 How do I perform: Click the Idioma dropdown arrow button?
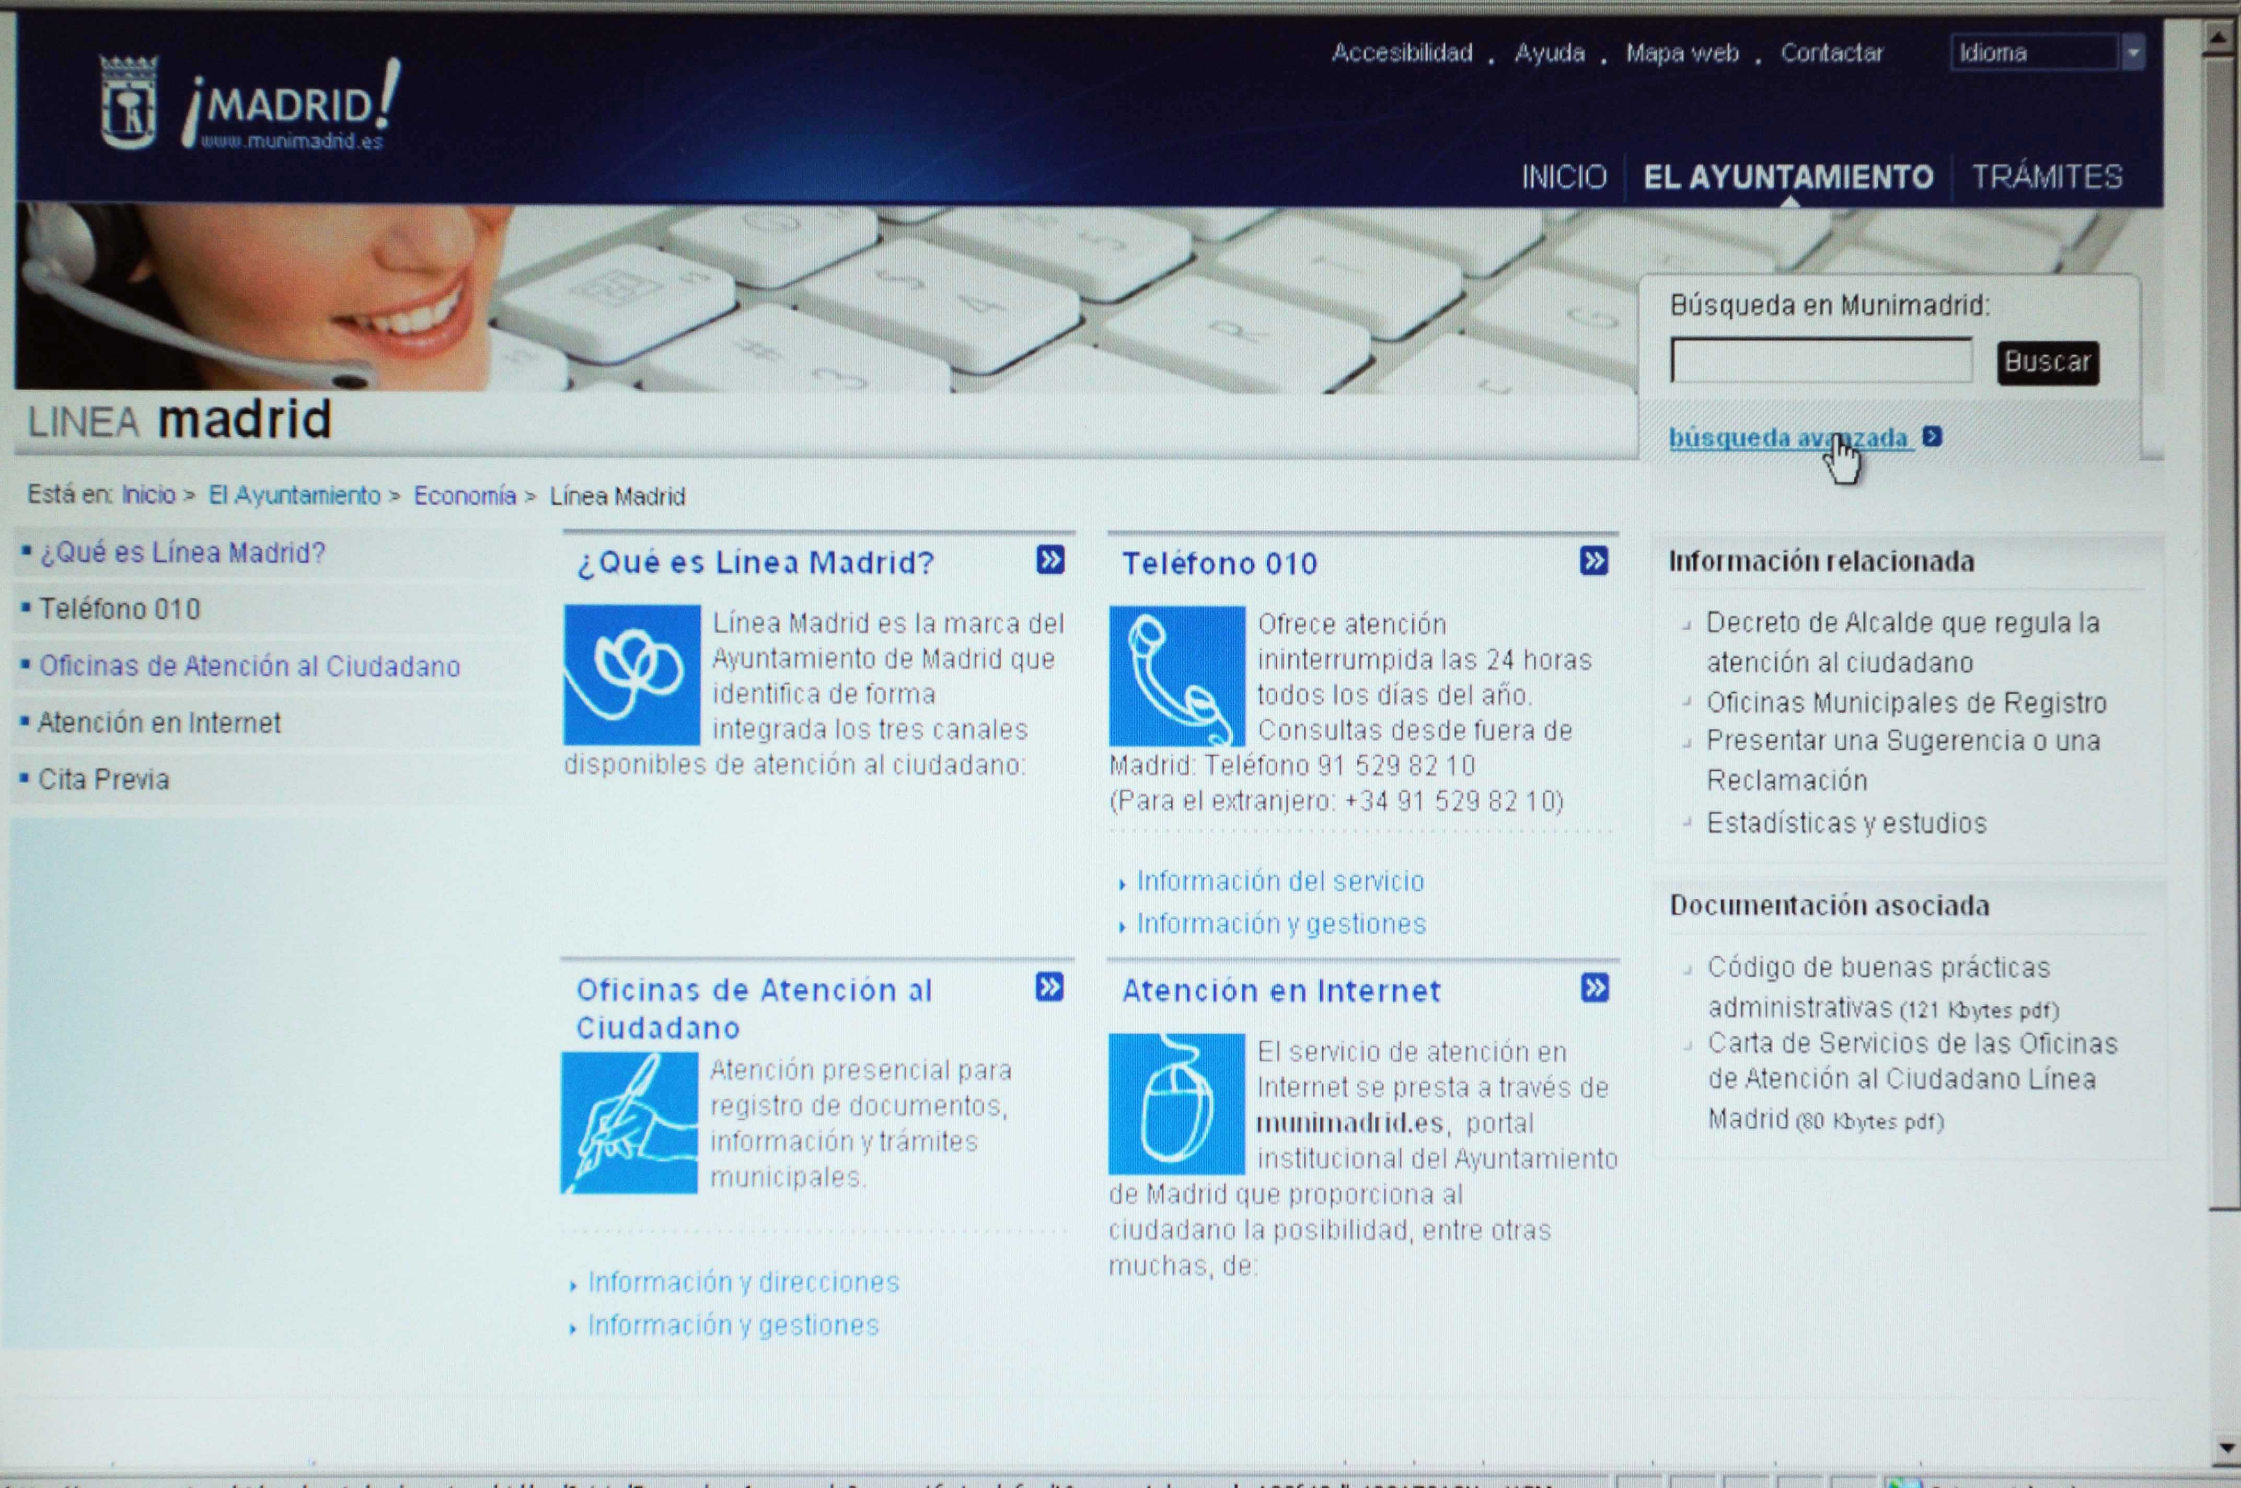click(x=2133, y=53)
